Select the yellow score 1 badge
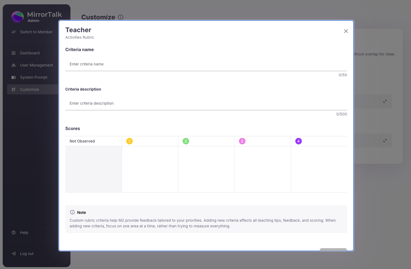411x269 pixels. 130,141
